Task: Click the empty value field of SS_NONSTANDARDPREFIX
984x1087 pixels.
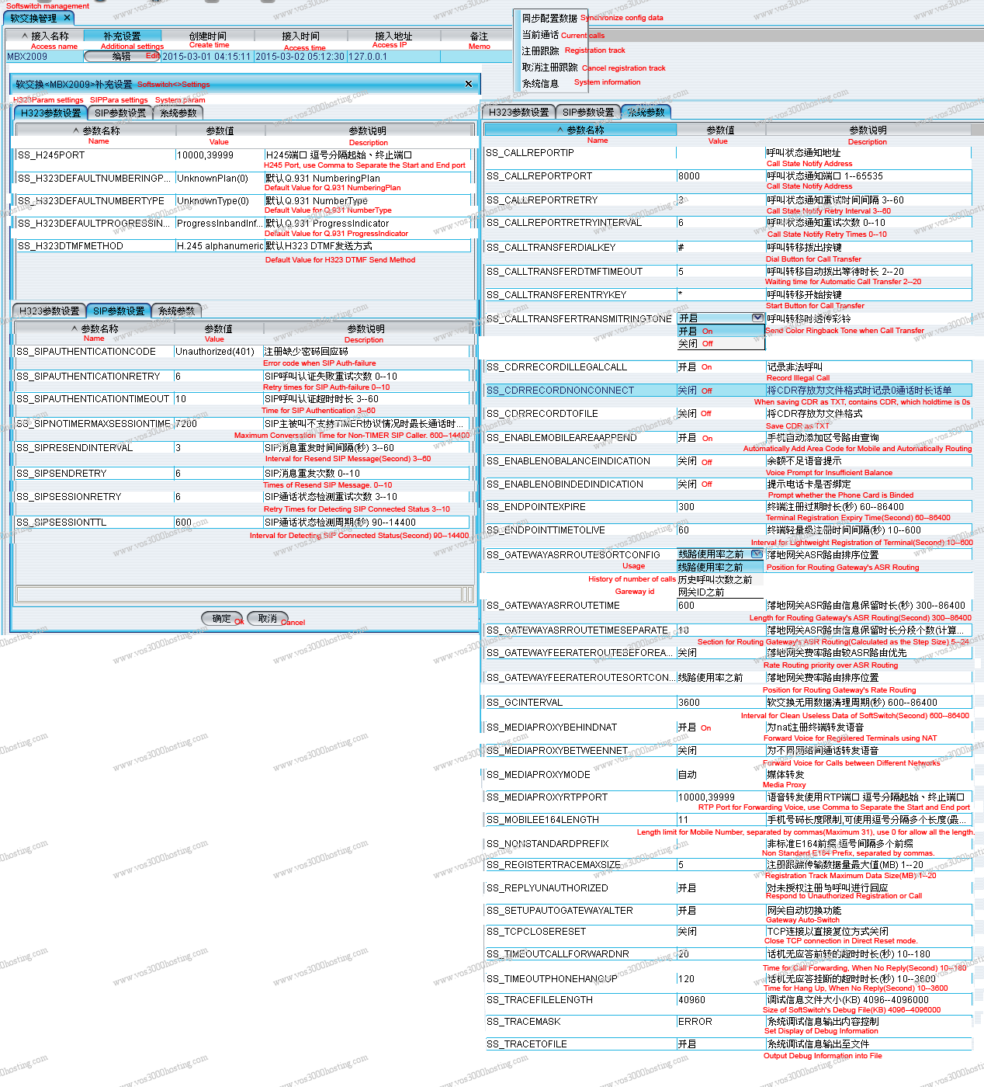Action: pyautogui.click(x=721, y=844)
